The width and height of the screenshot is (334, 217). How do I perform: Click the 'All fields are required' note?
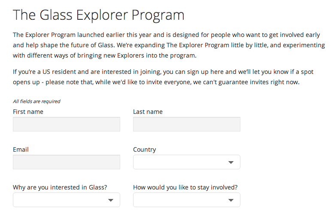[x=36, y=101]
